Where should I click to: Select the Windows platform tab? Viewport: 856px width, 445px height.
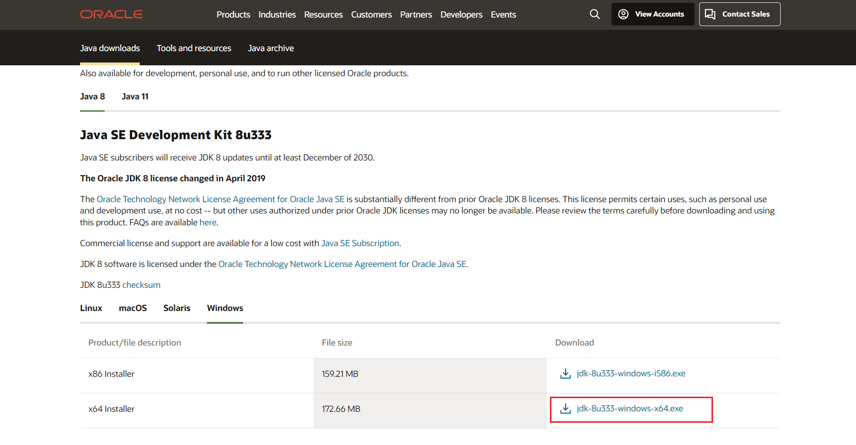click(225, 308)
